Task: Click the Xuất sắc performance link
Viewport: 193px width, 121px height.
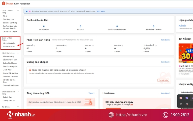Action: pos(182,26)
